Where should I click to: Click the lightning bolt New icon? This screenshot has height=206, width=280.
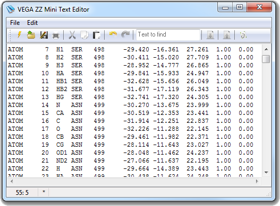[x=19, y=35]
